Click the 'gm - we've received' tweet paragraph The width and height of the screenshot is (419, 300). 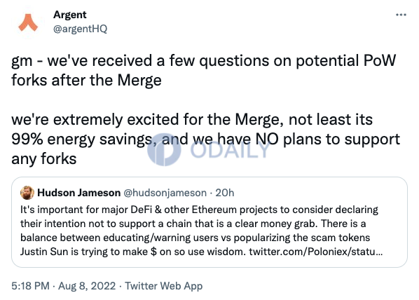203,70
